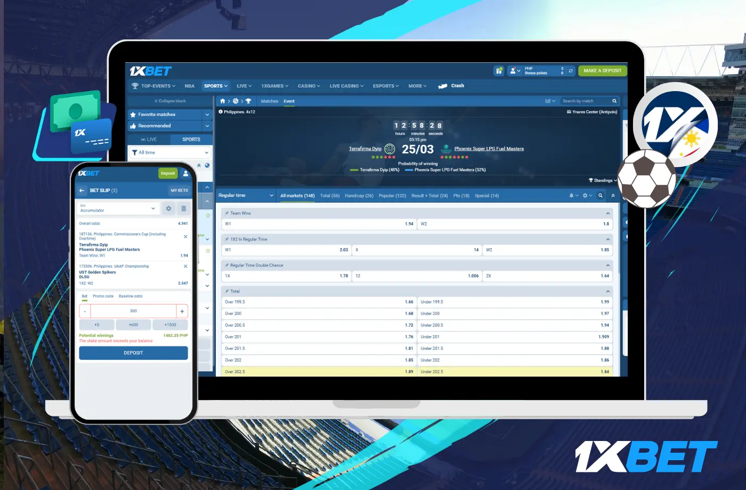The width and height of the screenshot is (746, 490).
Task: Tap the green Deposit button on phone
Action: click(x=168, y=173)
